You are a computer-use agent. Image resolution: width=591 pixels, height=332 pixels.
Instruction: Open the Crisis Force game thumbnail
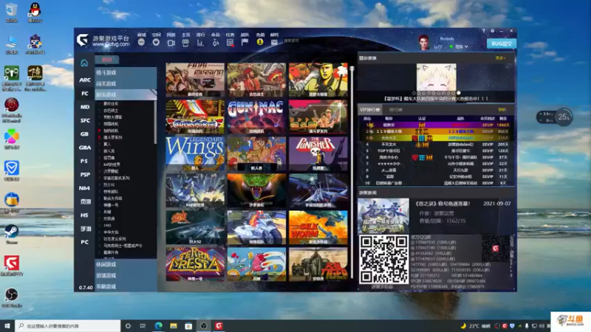195,117
